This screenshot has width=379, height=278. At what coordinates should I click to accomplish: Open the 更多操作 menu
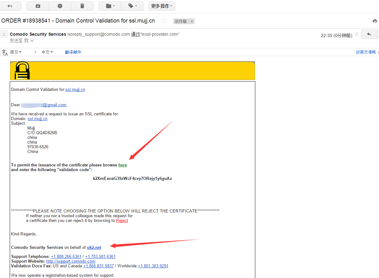click(x=162, y=6)
